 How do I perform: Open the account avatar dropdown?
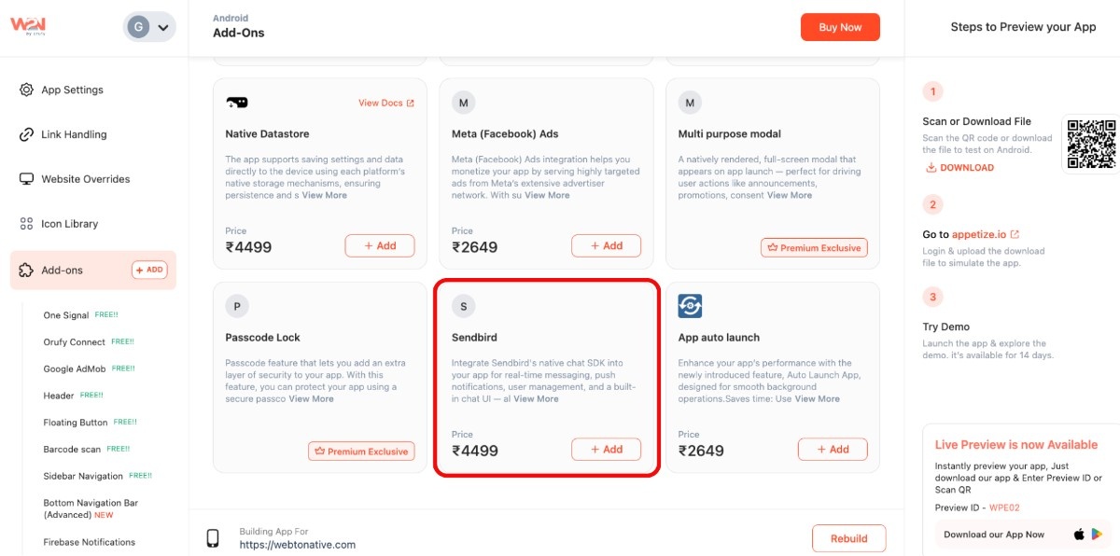149,27
